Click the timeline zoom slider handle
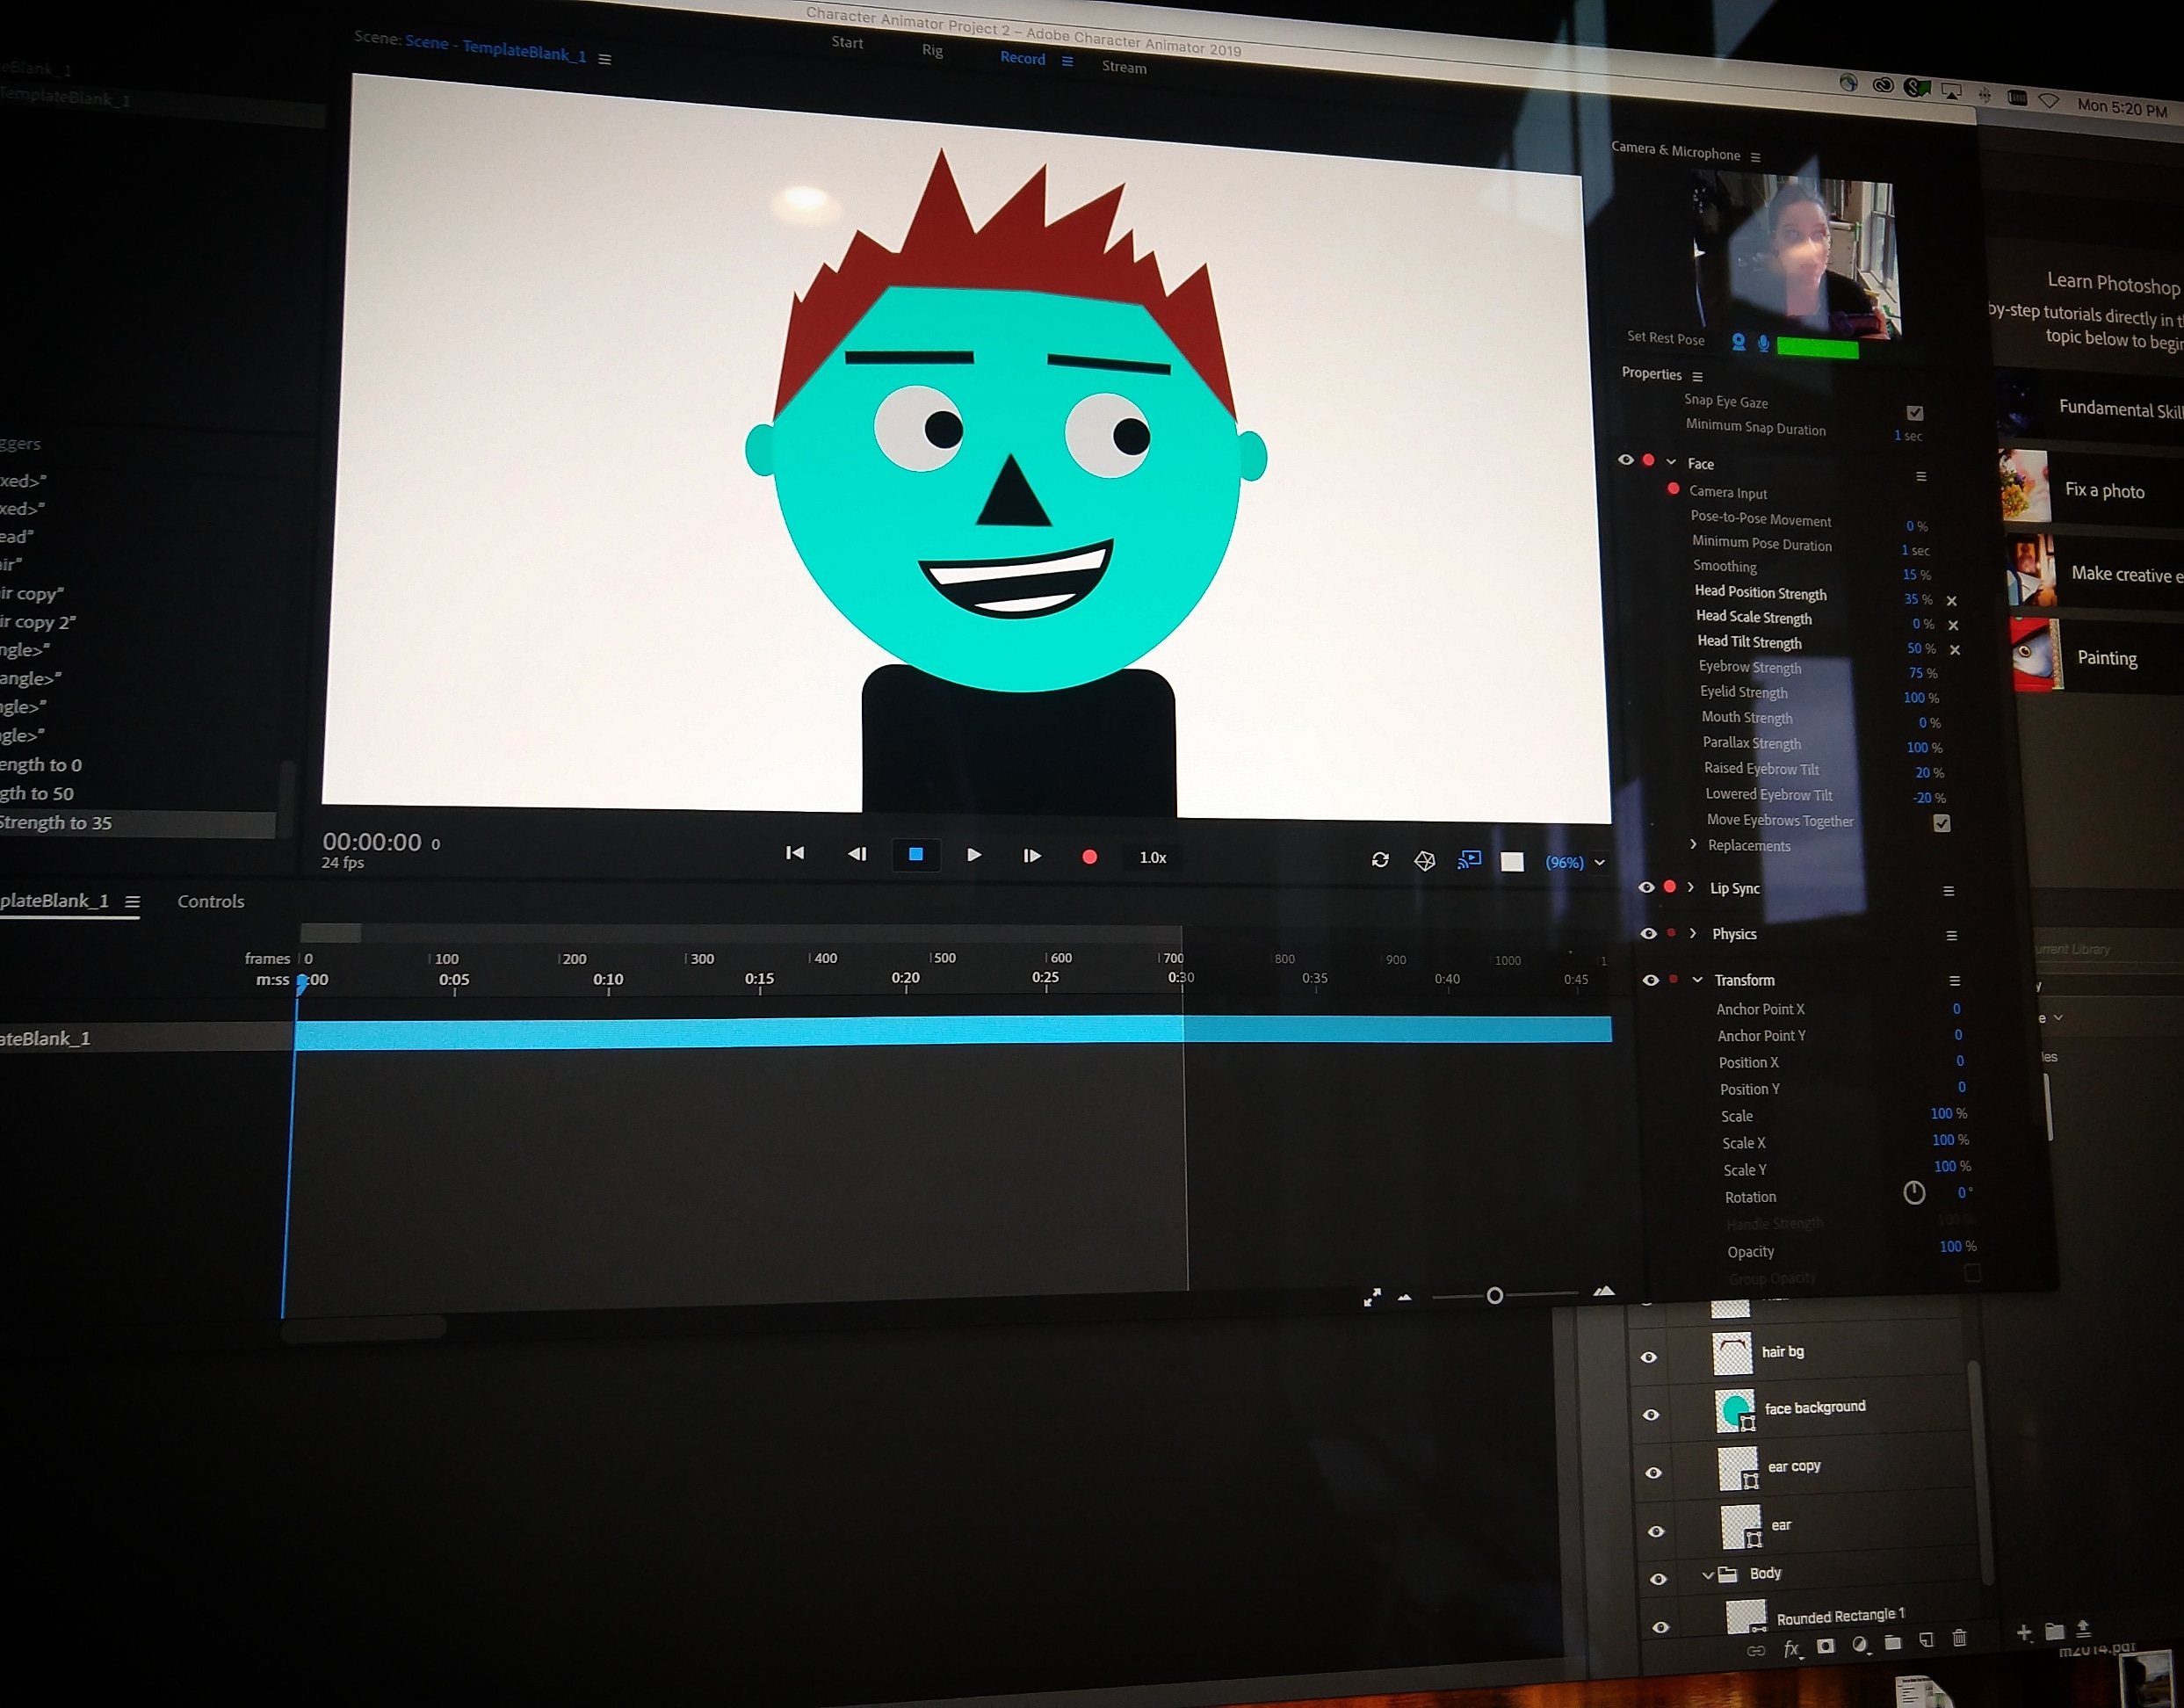The width and height of the screenshot is (2184, 1708). click(x=1494, y=1296)
